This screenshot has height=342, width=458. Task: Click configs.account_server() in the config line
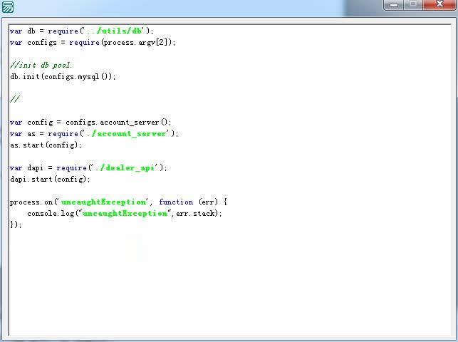117,122
